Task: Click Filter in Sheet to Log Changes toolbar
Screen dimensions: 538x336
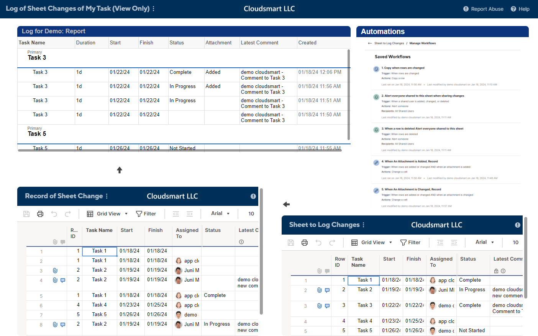Action: [410, 243]
